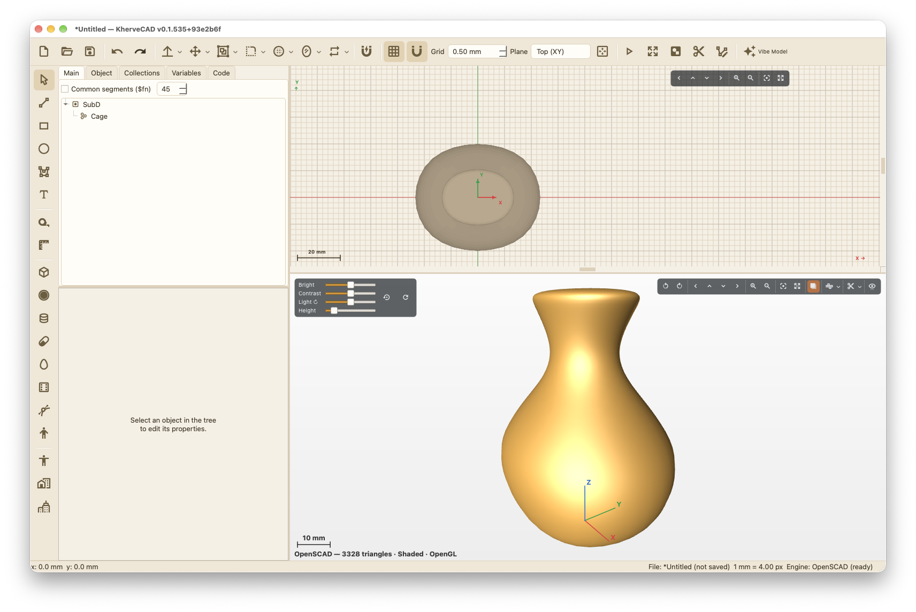Switch to the Variables tab
Image resolution: width=916 pixels, height=612 pixels.
click(186, 73)
